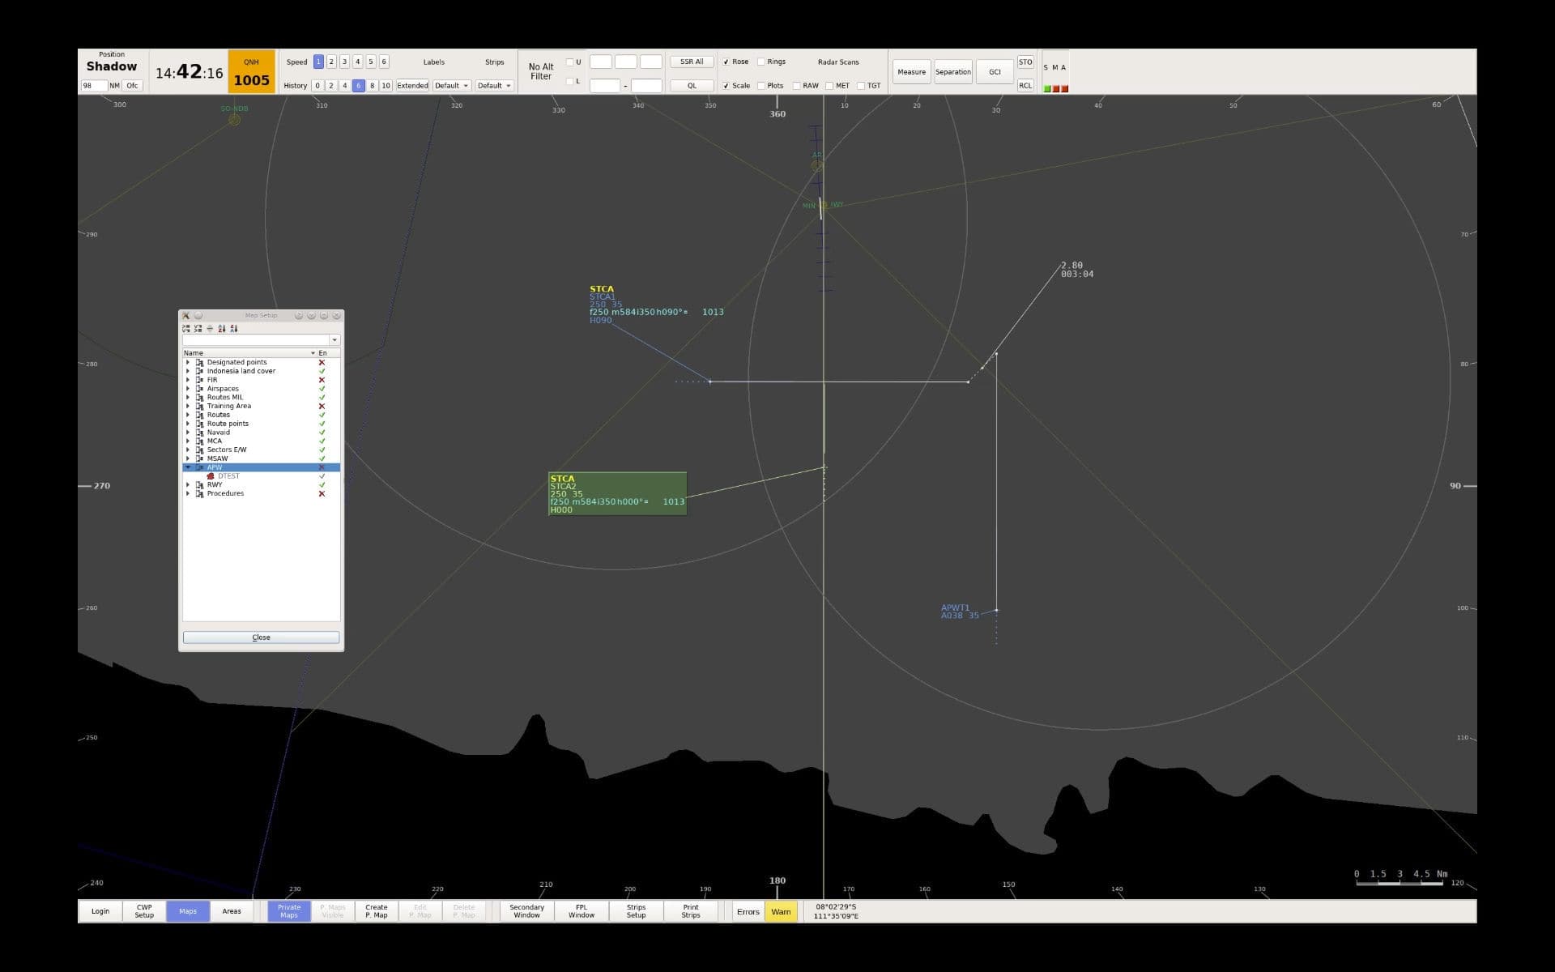The height and width of the screenshot is (972, 1555).
Task: Open the FPL Window
Action: point(581,910)
